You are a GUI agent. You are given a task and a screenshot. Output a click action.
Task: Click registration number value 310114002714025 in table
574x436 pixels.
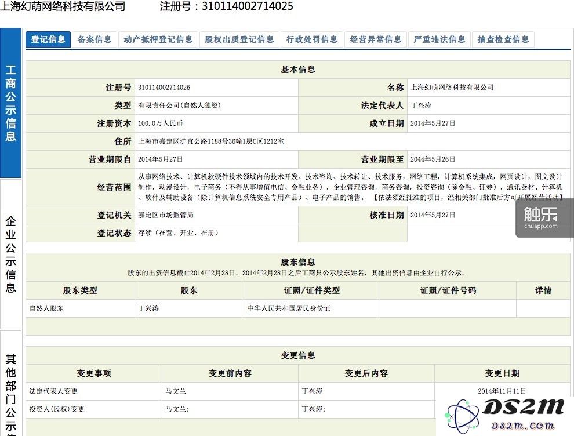164,88
